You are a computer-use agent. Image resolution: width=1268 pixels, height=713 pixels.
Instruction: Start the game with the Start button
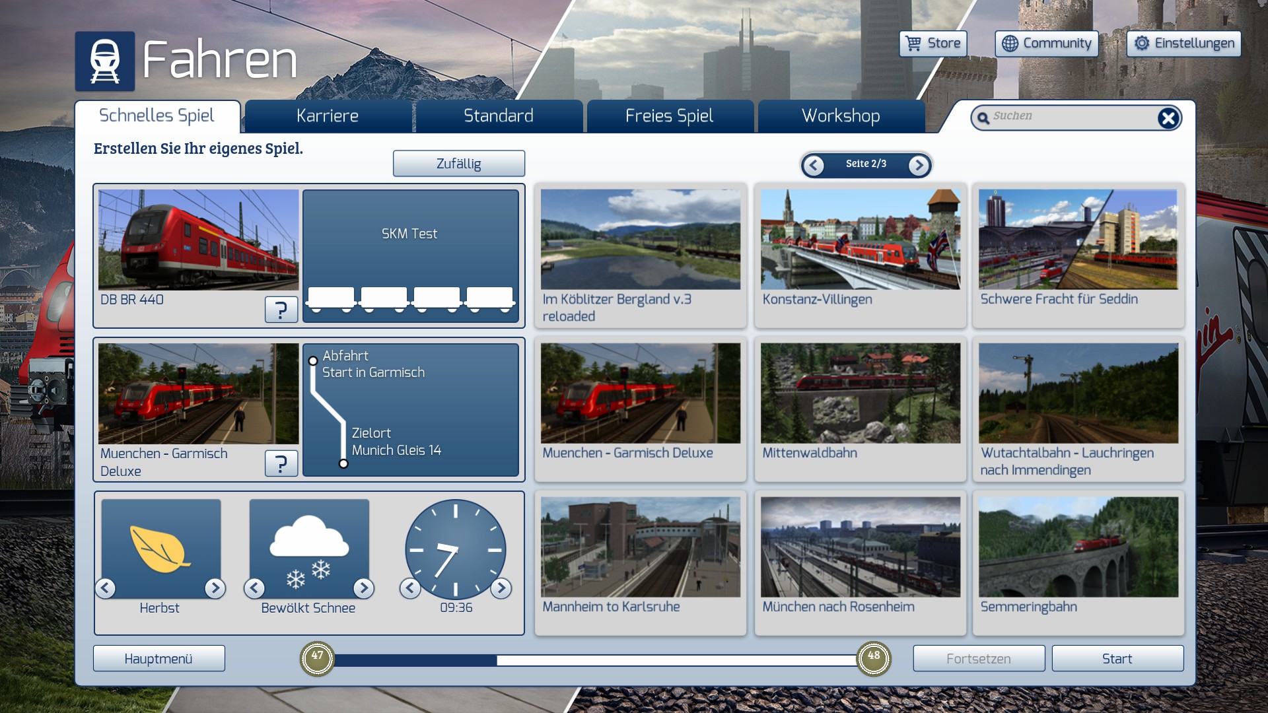pos(1117,659)
